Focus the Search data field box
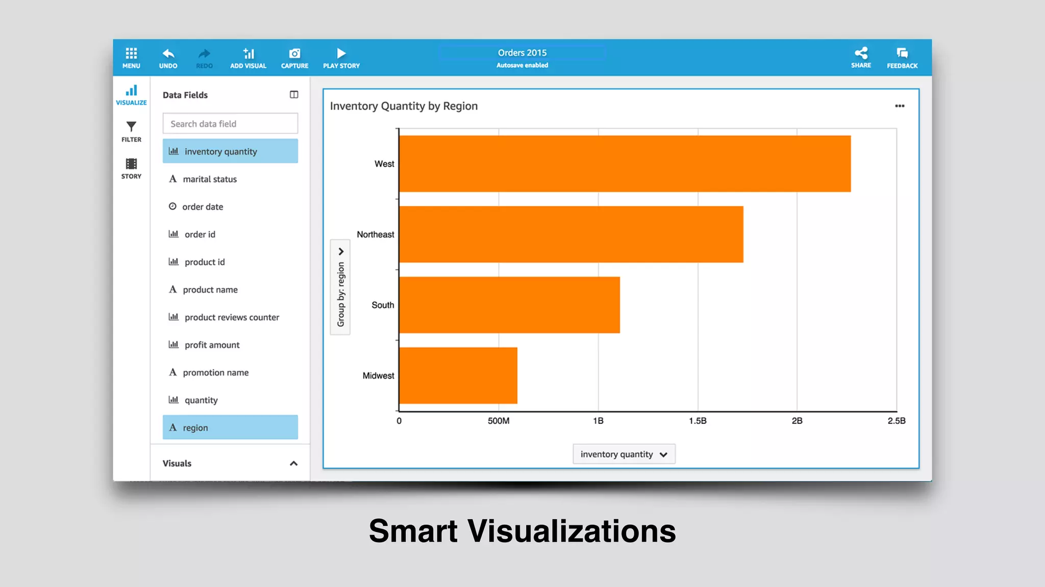Viewport: 1045px width, 587px height. tap(230, 124)
